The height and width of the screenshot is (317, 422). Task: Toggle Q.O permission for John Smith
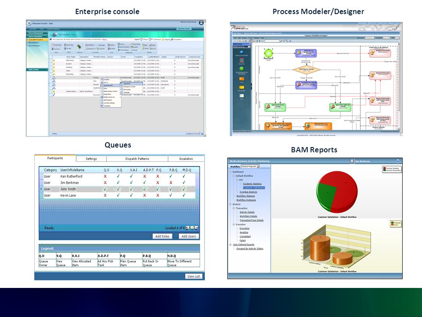click(x=105, y=189)
